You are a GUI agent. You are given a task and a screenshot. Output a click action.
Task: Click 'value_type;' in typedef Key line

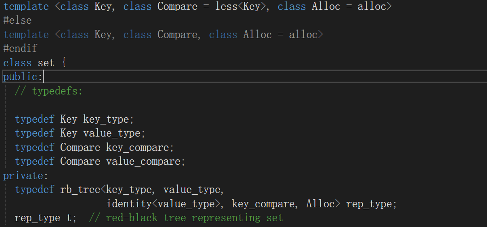(x=114, y=133)
